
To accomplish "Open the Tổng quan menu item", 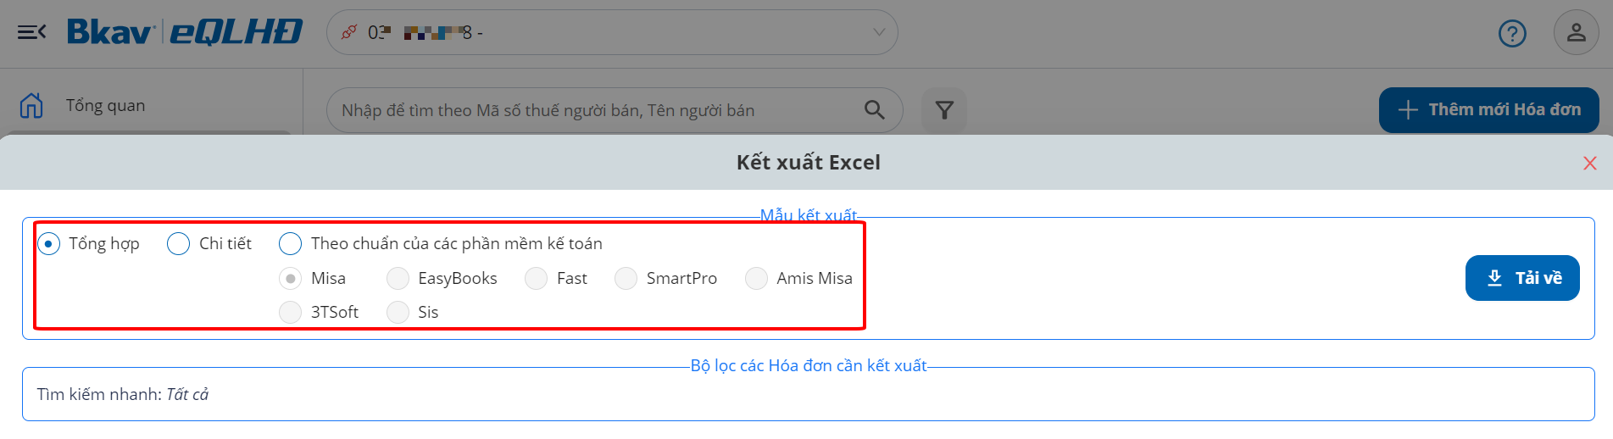I will pyautogui.click(x=106, y=105).
